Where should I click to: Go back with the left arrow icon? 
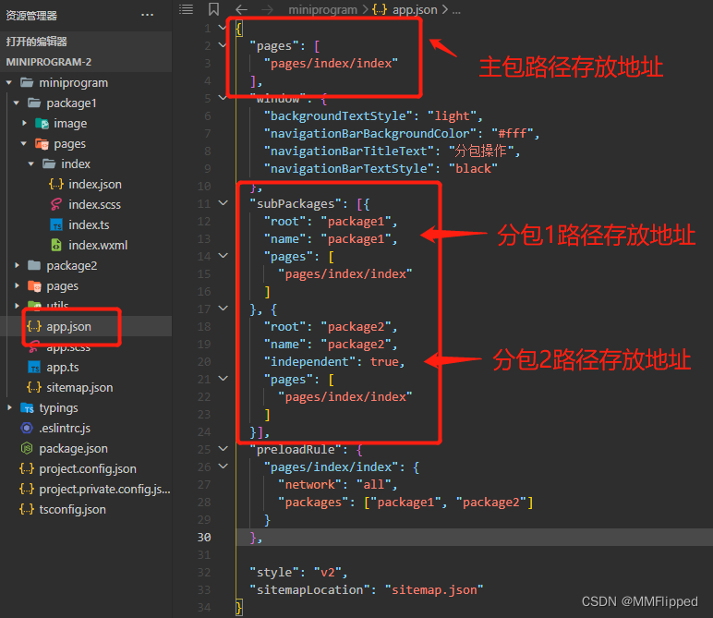[x=241, y=9]
